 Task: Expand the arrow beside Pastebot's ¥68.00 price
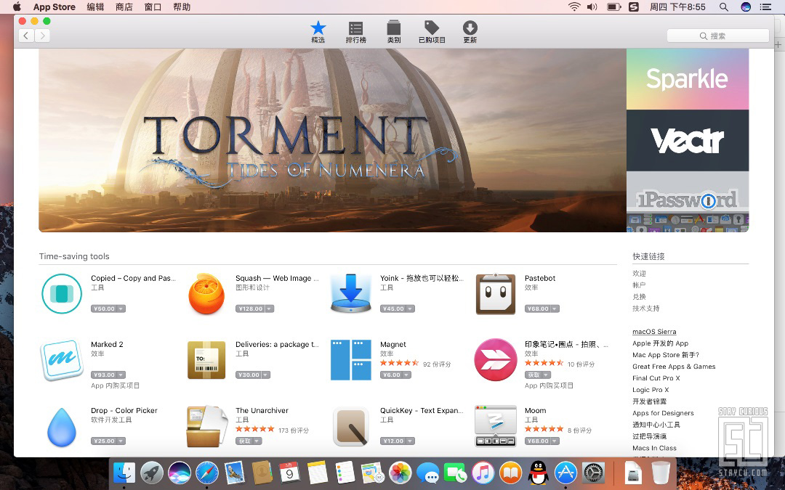coord(555,309)
